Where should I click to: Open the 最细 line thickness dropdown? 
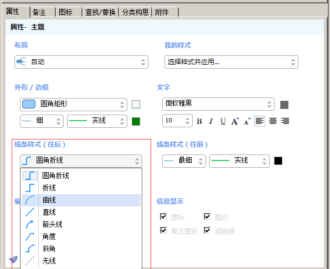[x=184, y=161]
